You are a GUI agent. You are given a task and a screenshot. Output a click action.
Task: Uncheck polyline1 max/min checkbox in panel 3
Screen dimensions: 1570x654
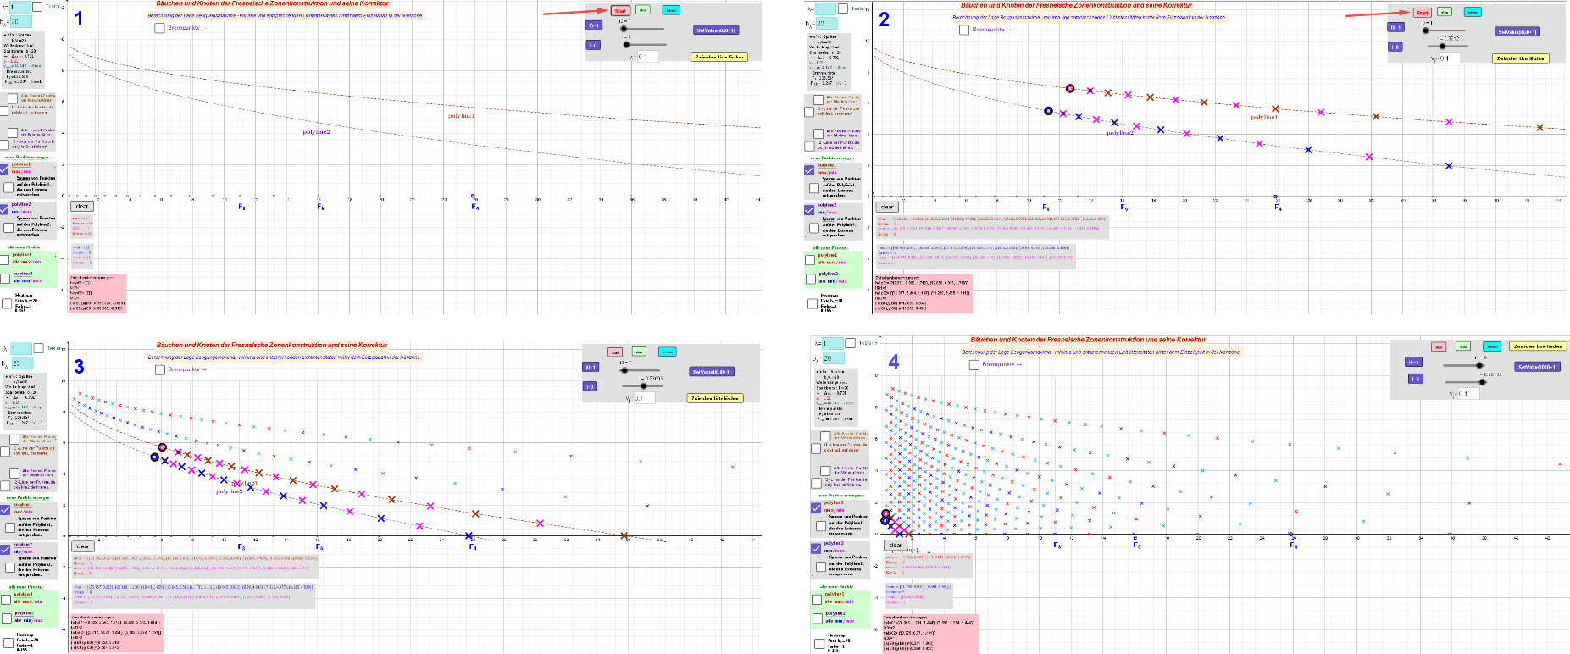(x=4, y=509)
